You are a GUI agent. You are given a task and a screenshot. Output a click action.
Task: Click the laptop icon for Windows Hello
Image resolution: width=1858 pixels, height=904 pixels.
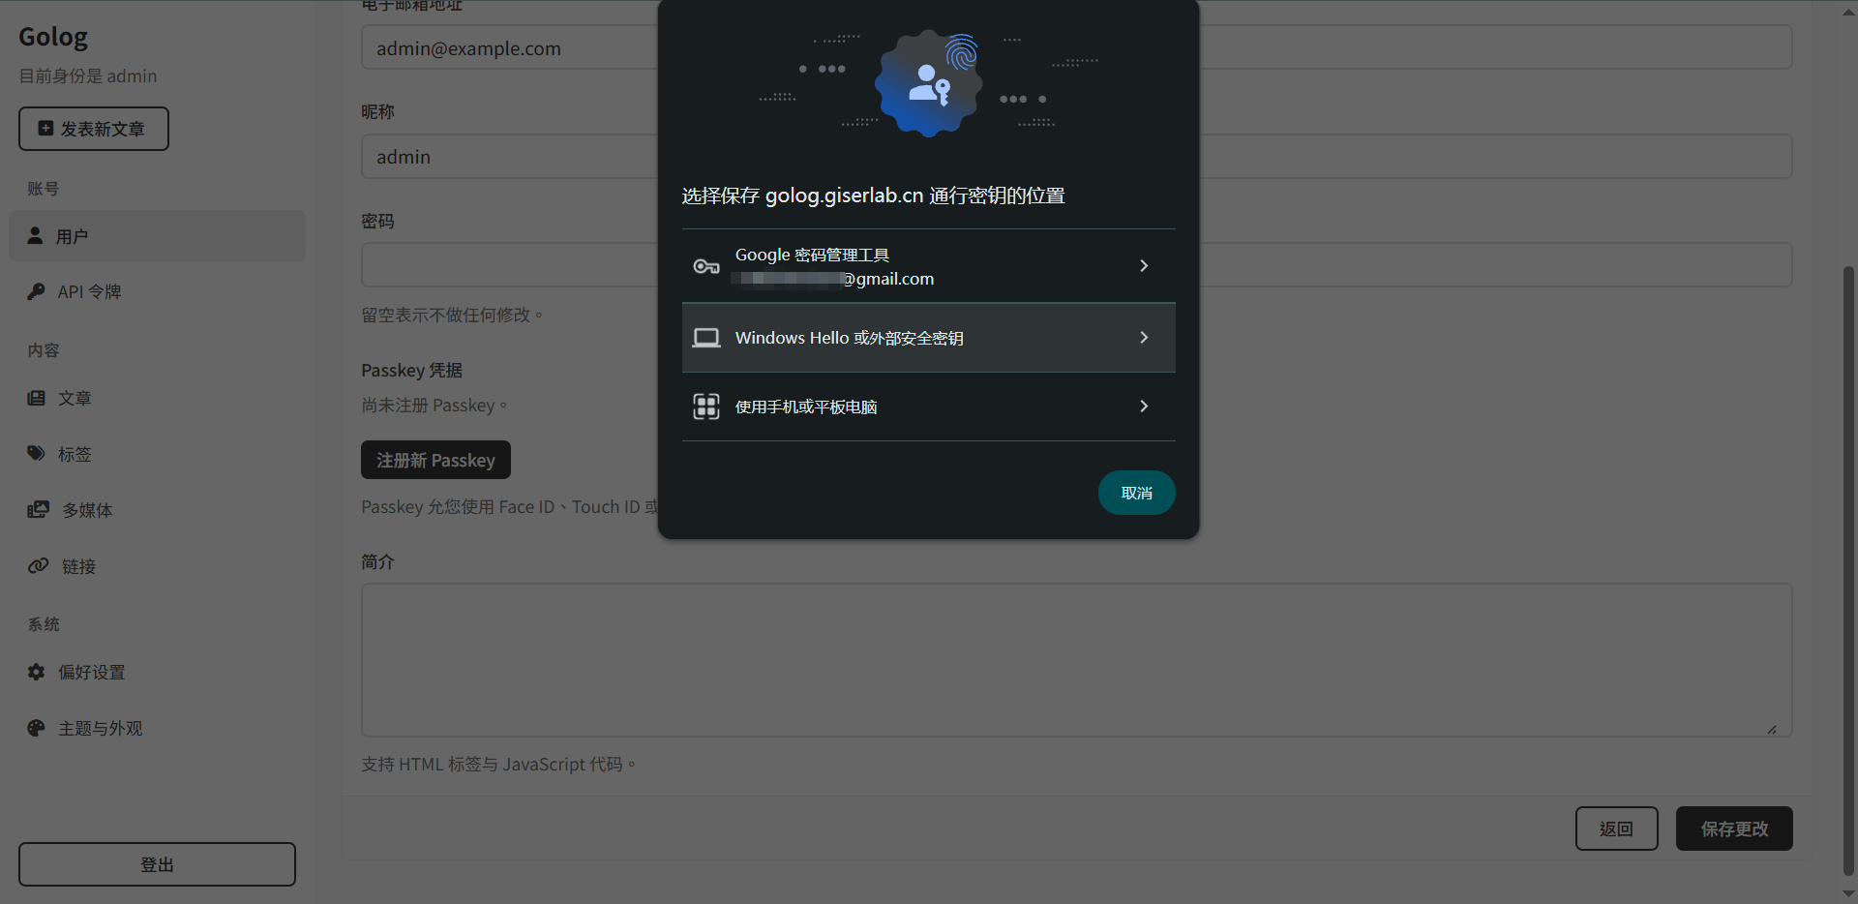(x=706, y=338)
